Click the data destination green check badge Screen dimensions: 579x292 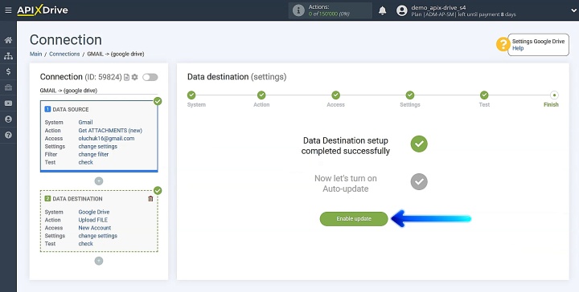tap(158, 190)
